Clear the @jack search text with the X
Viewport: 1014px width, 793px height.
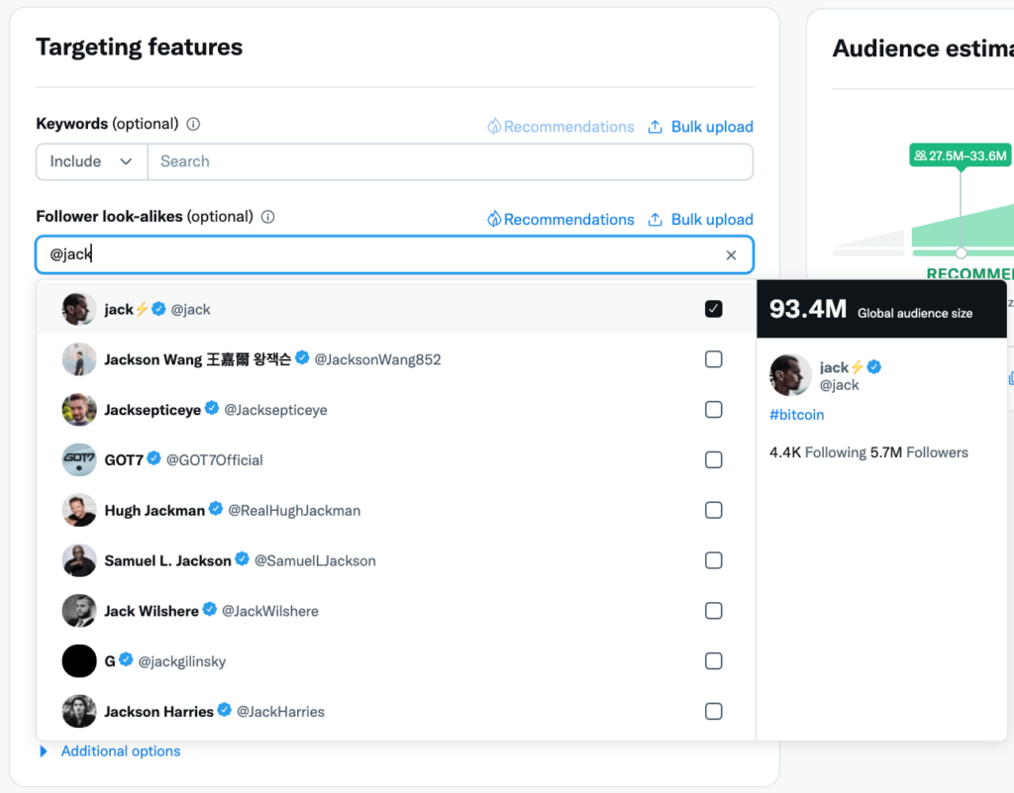pyautogui.click(x=731, y=255)
